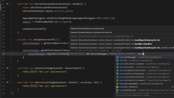The height and width of the screenshot is (98, 174).
Task: Click the TODO text inside onSensorChanged
Action: (45, 72)
